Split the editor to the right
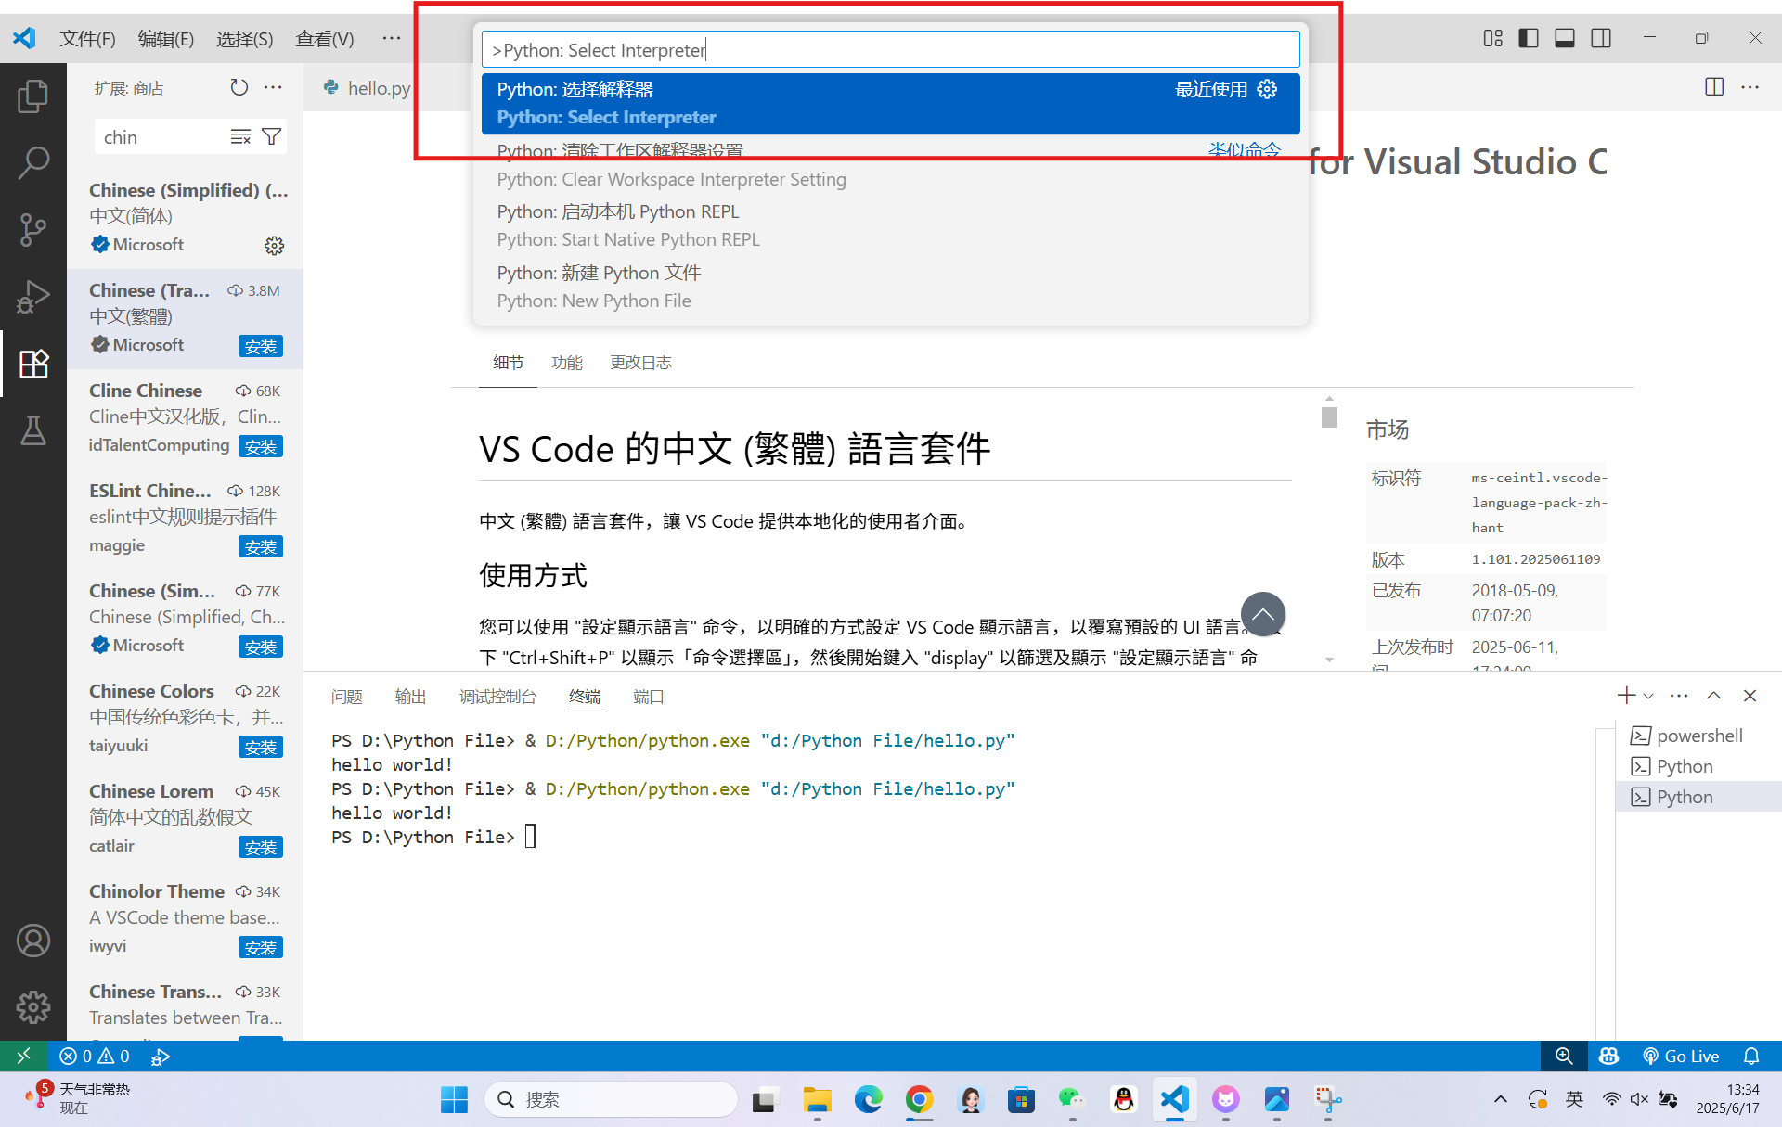Image resolution: width=1782 pixels, height=1127 pixels. pyautogui.click(x=1714, y=87)
